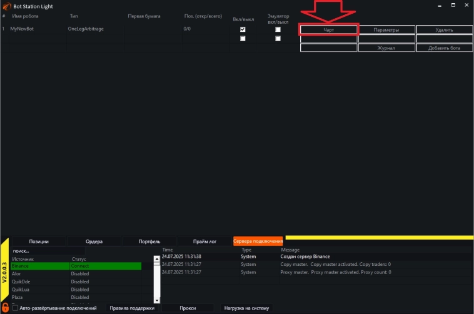Screen dimensions: 474x314
Task: Open the Позиции tab
Action: click(39, 241)
